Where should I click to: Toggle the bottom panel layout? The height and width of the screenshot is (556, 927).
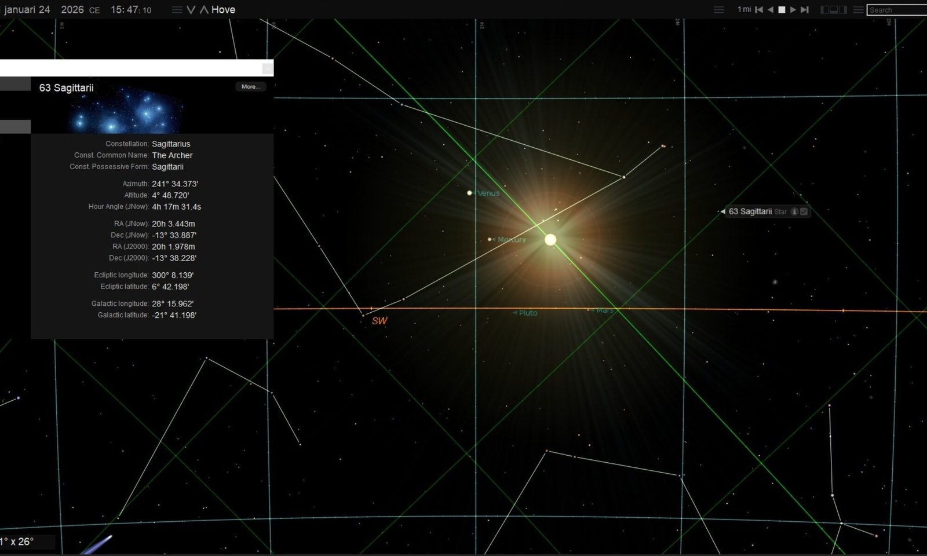tap(834, 10)
